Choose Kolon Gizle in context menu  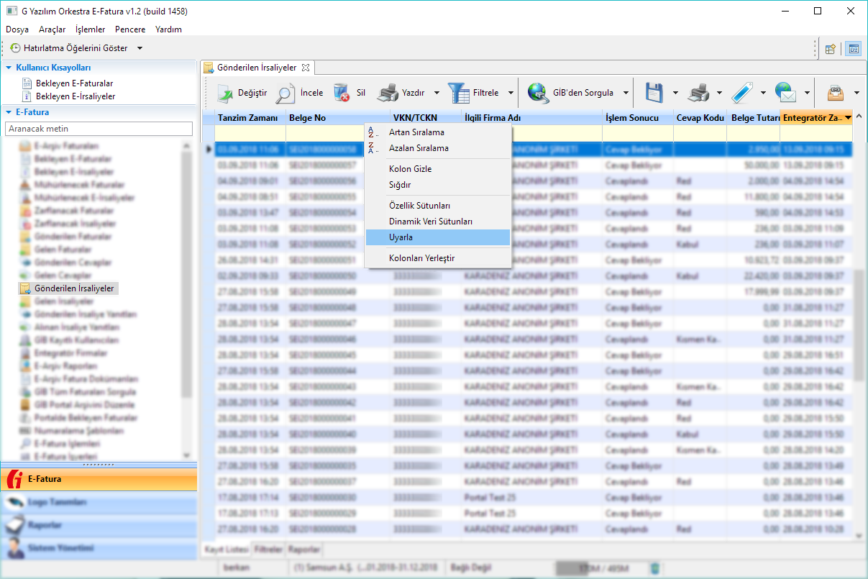point(410,169)
